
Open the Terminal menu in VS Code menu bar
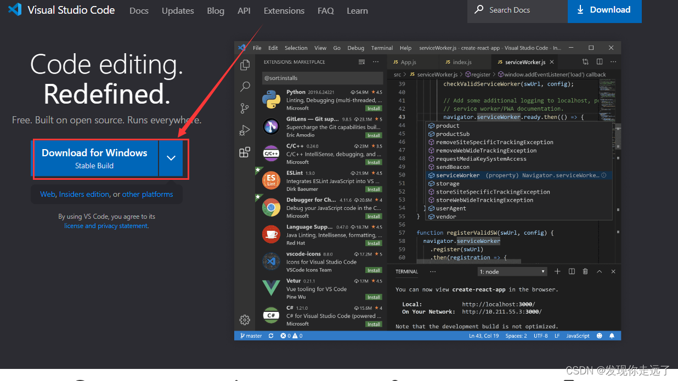(x=382, y=48)
